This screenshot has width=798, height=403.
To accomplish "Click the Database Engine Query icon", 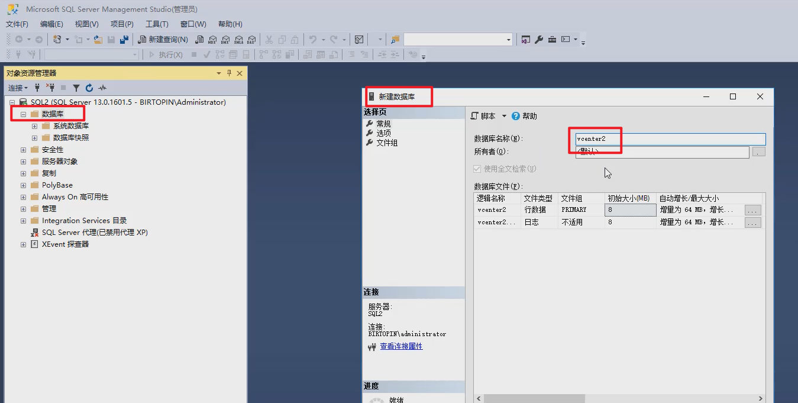I will pyautogui.click(x=200, y=40).
